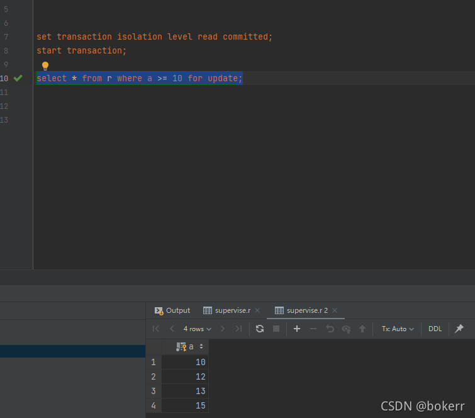Select the cell with value 10
The height and width of the screenshot is (418, 475).
tap(185, 362)
